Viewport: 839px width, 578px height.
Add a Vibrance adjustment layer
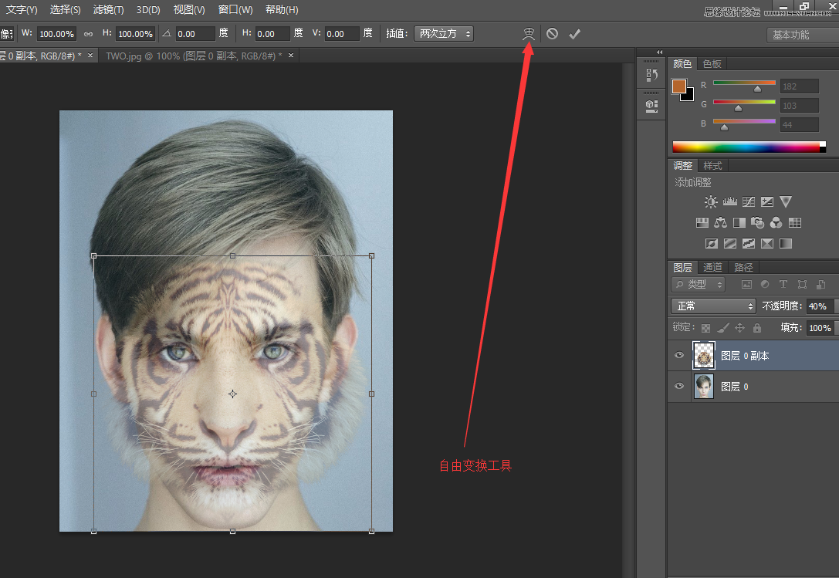click(x=786, y=201)
